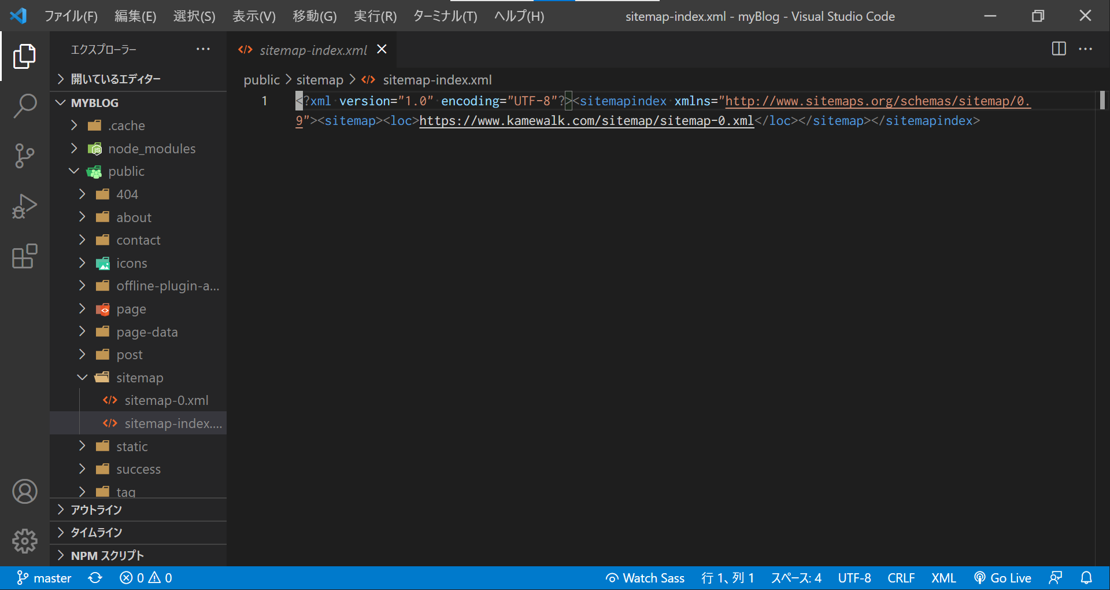Expand the success folder

[138, 469]
